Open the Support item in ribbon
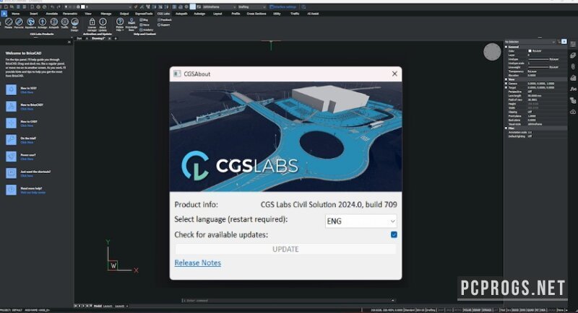Screen dimensions: 578x313 [x=164, y=25]
